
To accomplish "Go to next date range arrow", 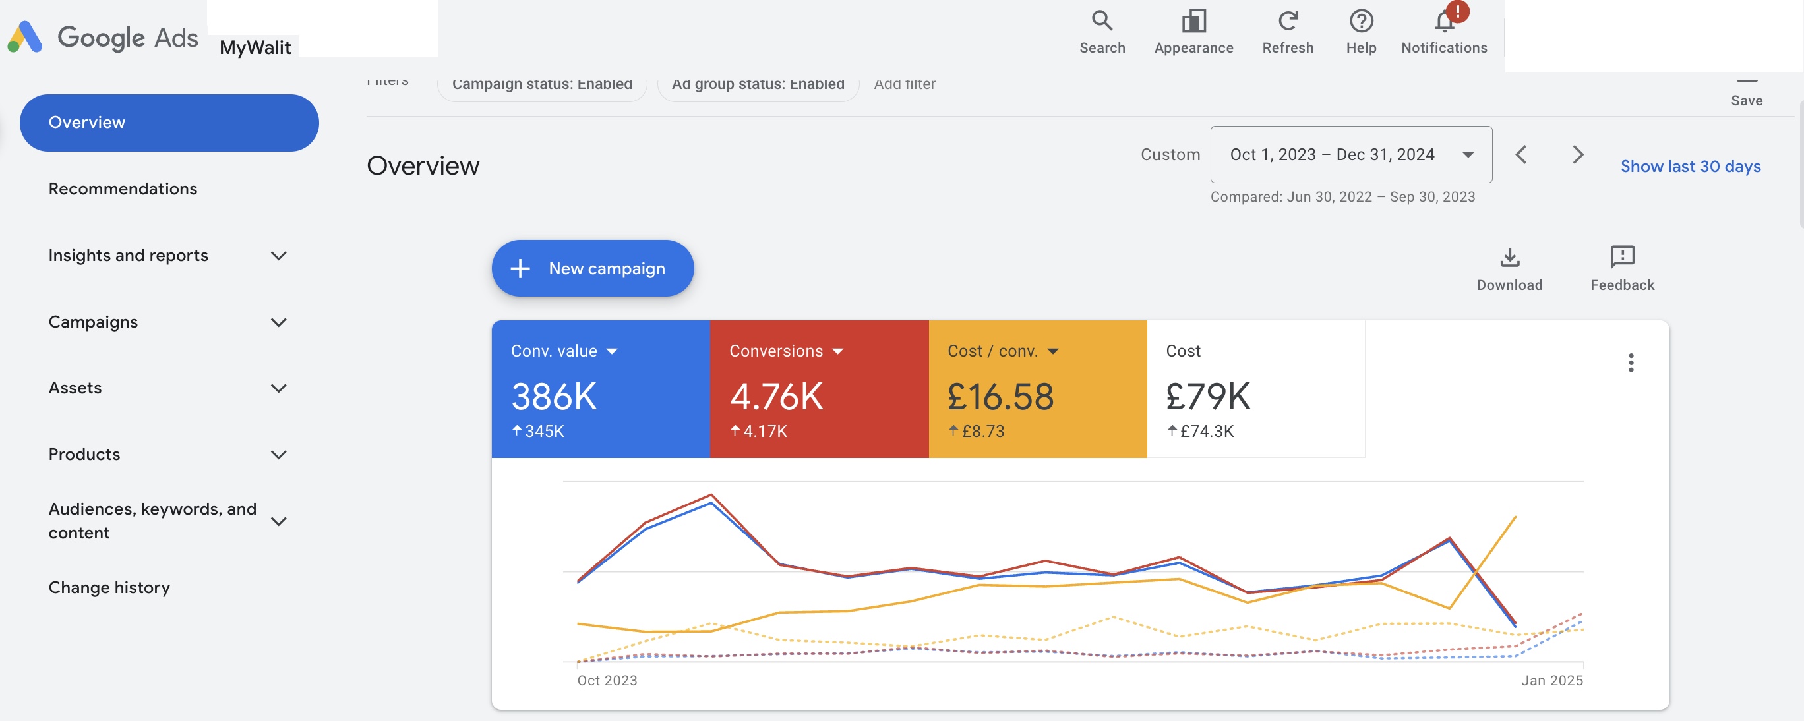I will point(1577,155).
